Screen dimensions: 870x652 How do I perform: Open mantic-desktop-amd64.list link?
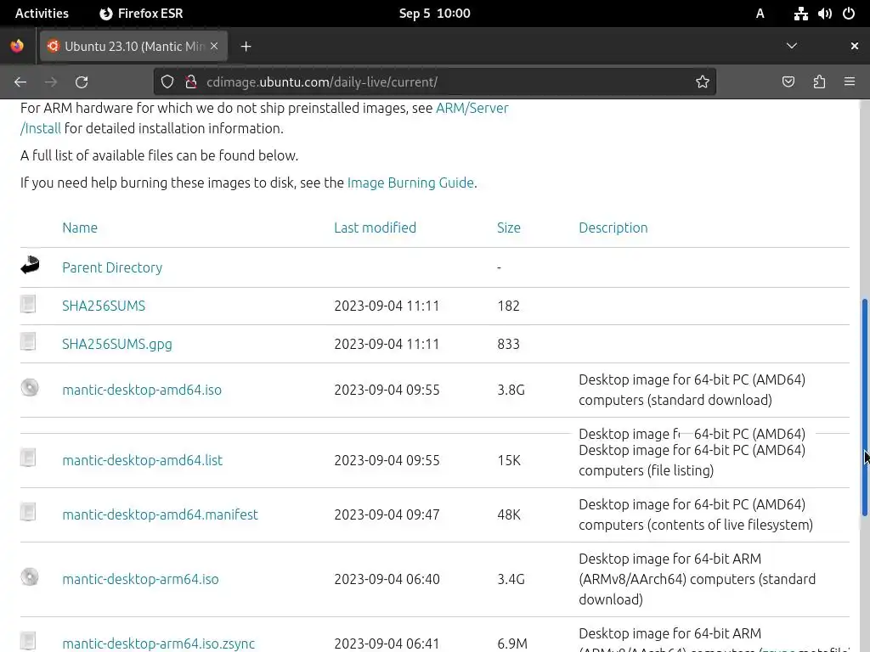(143, 460)
